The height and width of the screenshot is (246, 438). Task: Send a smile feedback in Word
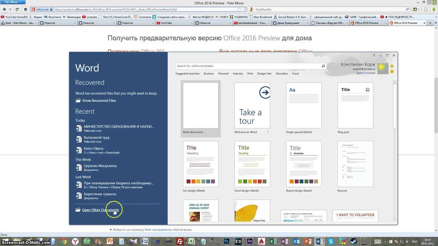[x=392, y=66]
